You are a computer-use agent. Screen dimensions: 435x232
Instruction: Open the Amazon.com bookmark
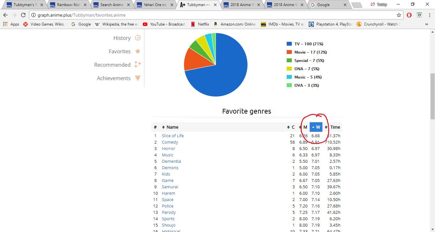(234, 24)
